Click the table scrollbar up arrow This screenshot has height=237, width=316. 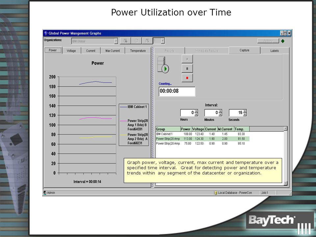pyautogui.click(x=285, y=128)
